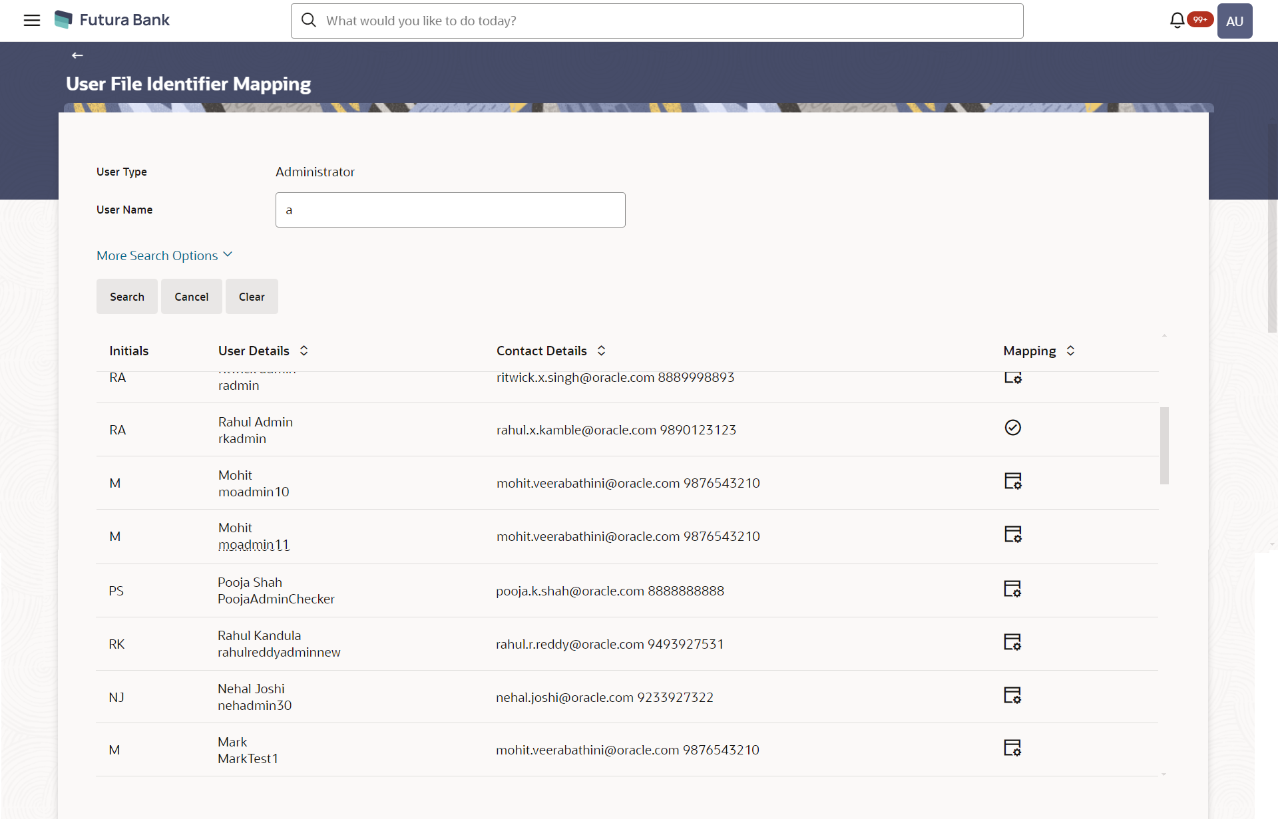1278x819 pixels.
Task: Click the results table vertical scrollbar
Action: click(1164, 445)
